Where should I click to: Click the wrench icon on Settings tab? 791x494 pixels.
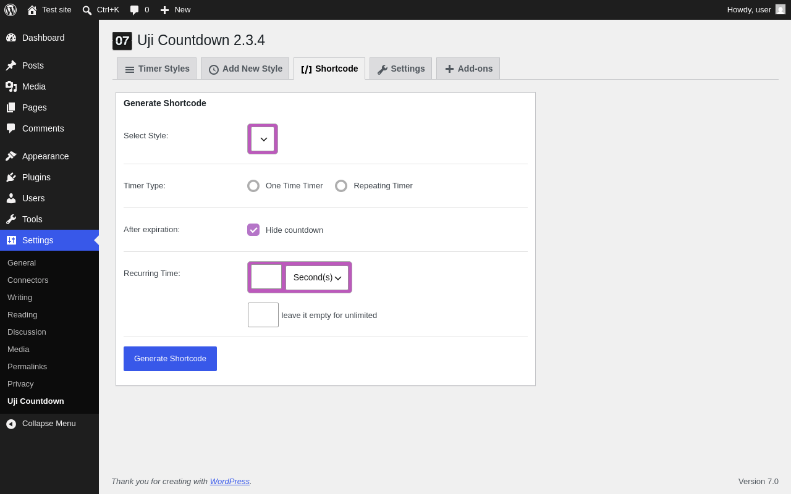click(x=382, y=70)
